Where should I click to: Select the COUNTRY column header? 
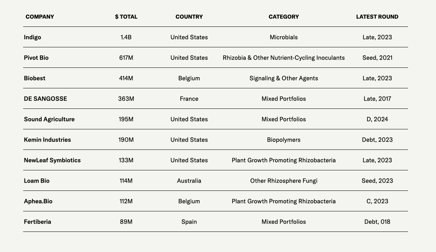click(189, 17)
